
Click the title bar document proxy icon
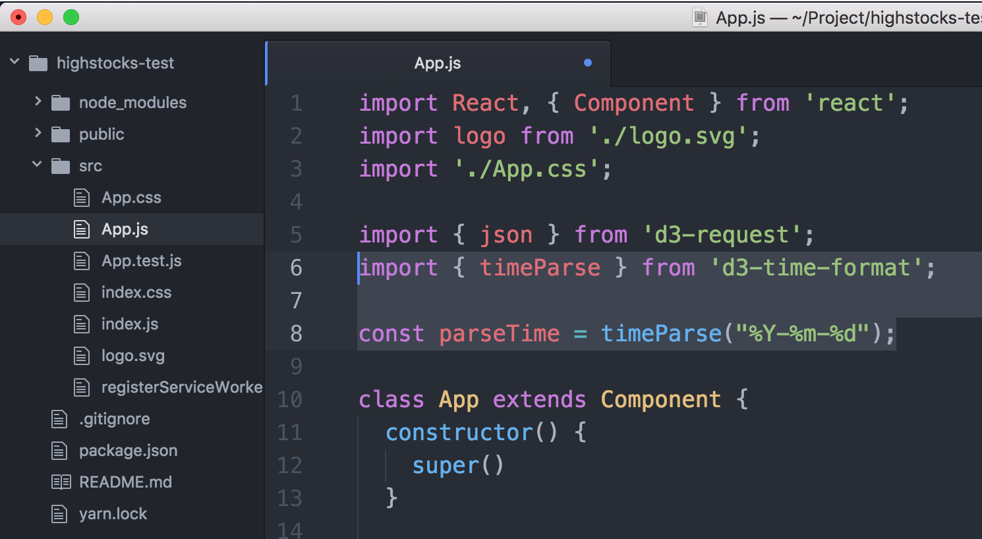700,17
